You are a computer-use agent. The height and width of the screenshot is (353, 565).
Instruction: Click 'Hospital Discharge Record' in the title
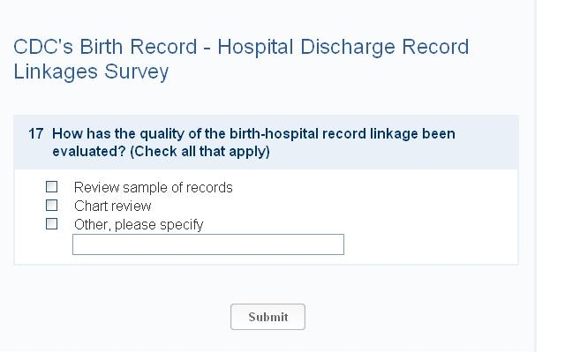343,47
